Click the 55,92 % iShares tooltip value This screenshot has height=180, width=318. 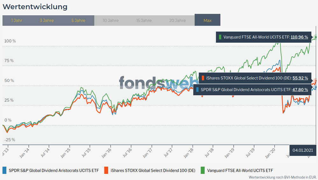click(x=300, y=78)
